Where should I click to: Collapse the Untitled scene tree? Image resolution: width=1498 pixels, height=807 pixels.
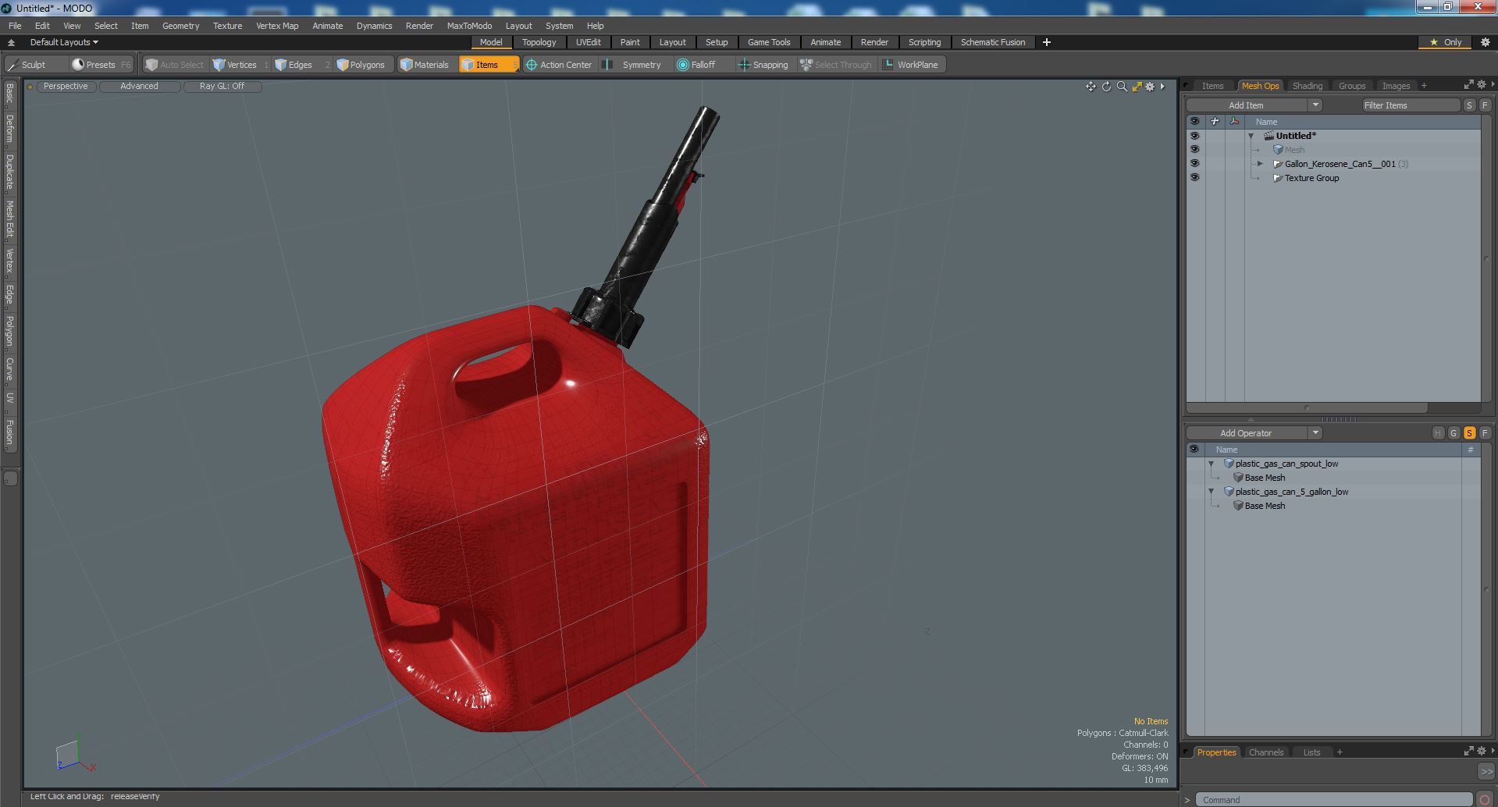tap(1251, 136)
